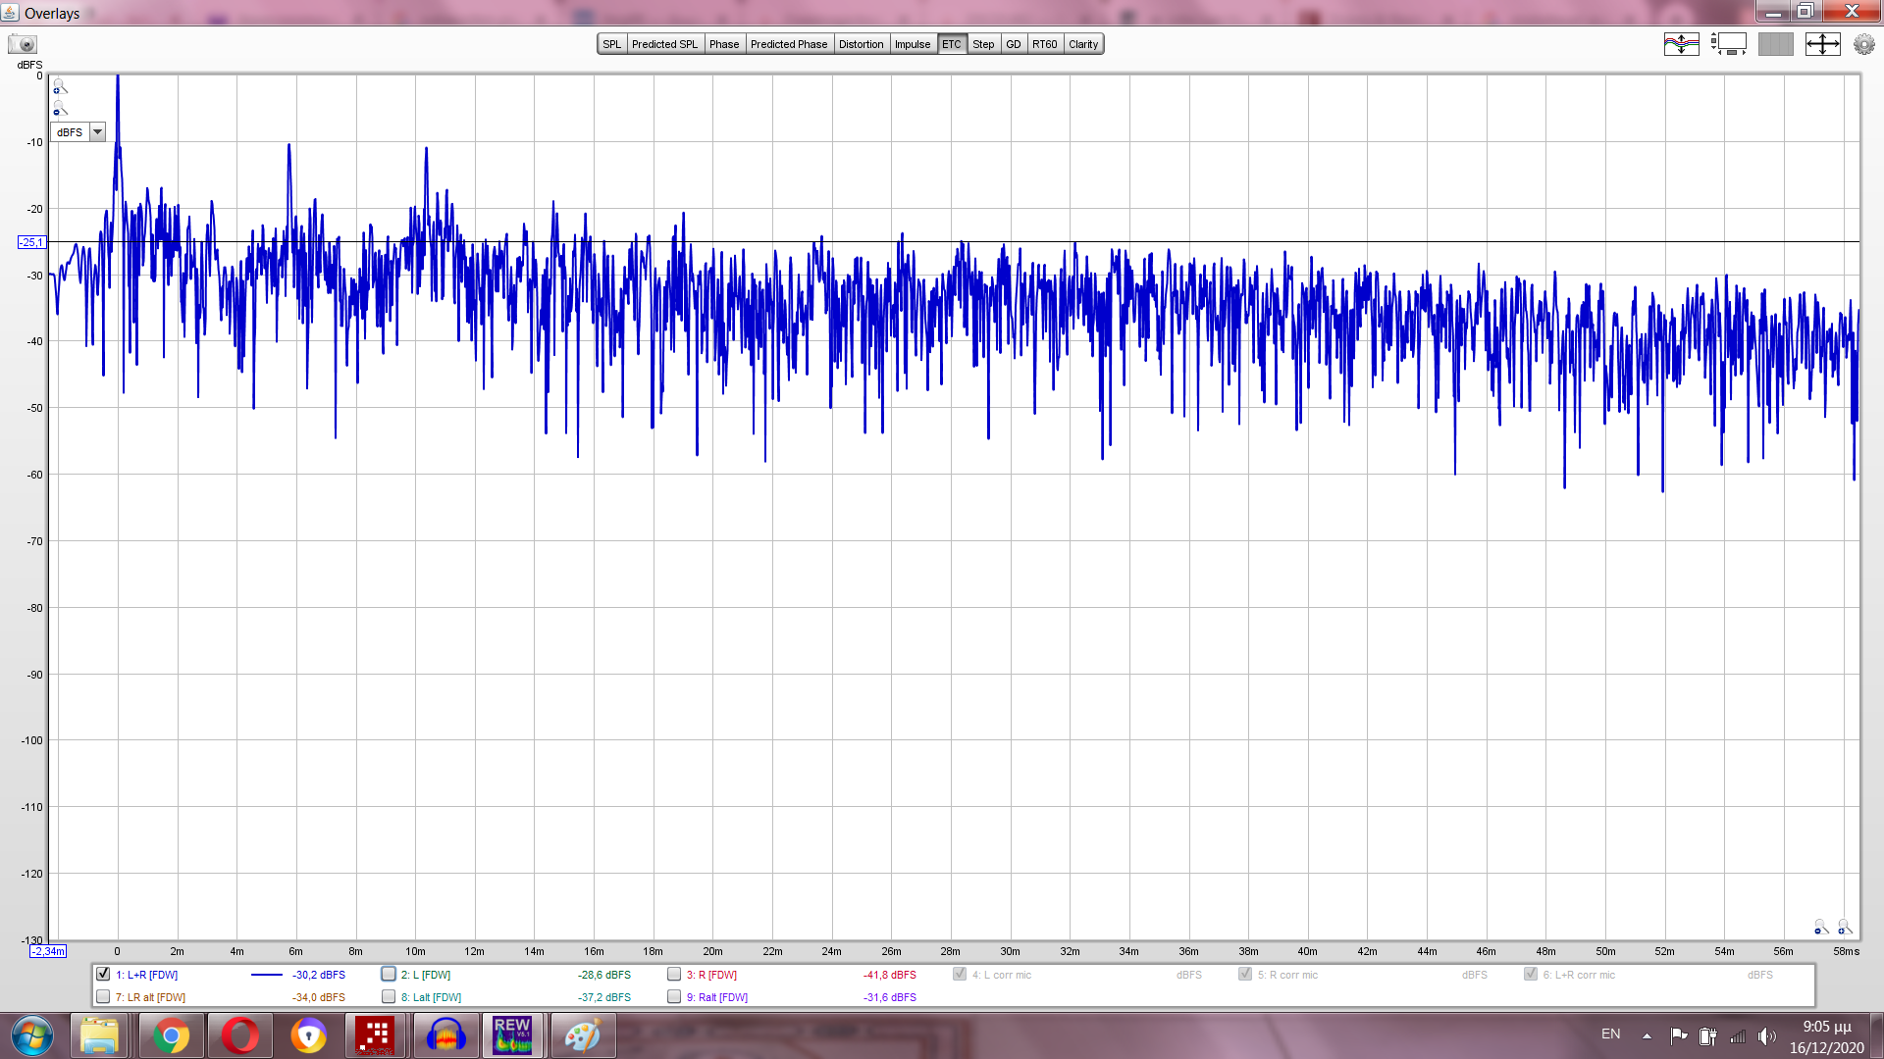Click the graph limits crossed-arrows icon
1884x1059 pixels.
[1822, 44]
